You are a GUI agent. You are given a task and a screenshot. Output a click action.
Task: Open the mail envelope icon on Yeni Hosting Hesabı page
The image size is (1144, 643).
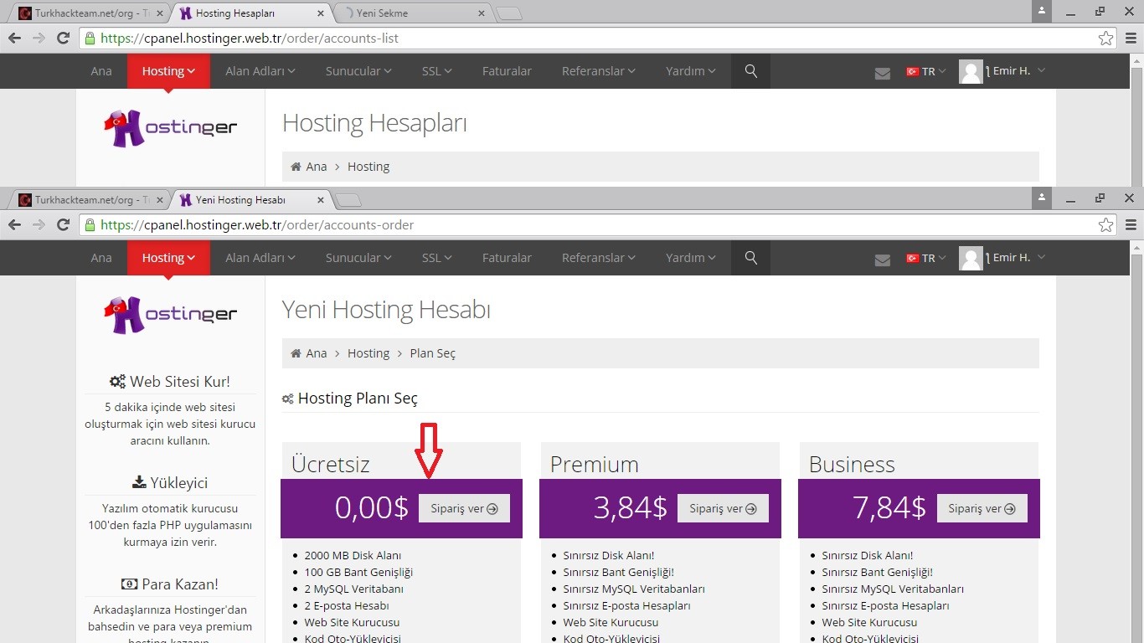[x=882, y=260]
